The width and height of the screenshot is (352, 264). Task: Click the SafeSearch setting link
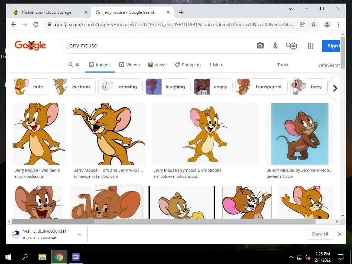coord(329,65)
